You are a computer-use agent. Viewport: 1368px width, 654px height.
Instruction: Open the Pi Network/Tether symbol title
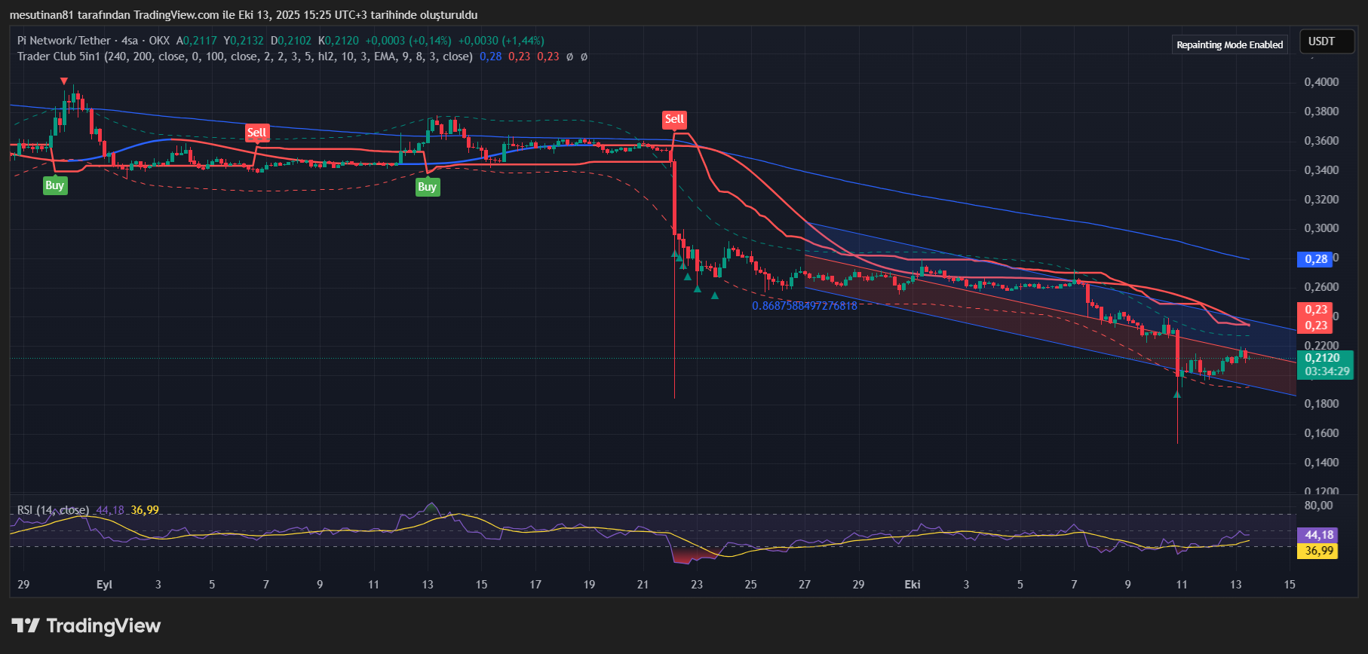click(64, 41)
